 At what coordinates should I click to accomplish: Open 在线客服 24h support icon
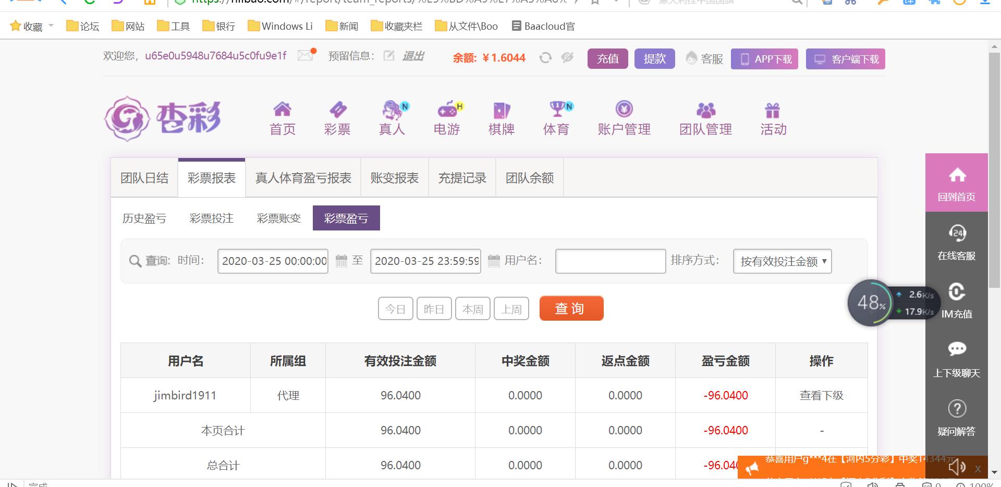coord(957,233)
